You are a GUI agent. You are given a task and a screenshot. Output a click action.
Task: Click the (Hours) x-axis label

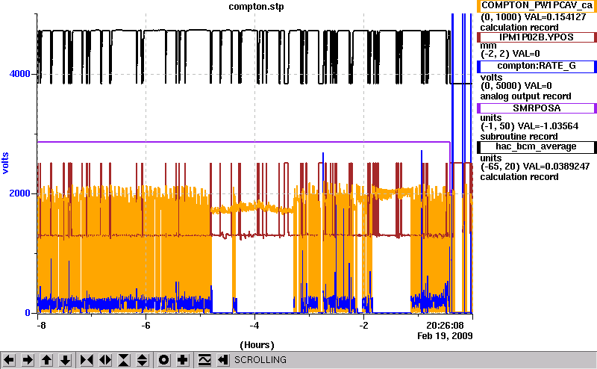(257, 345)
